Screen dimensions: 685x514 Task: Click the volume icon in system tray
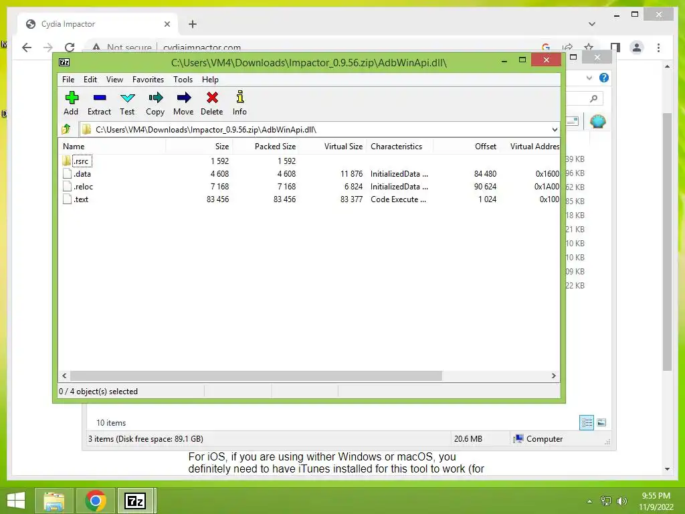click(622, 501)
